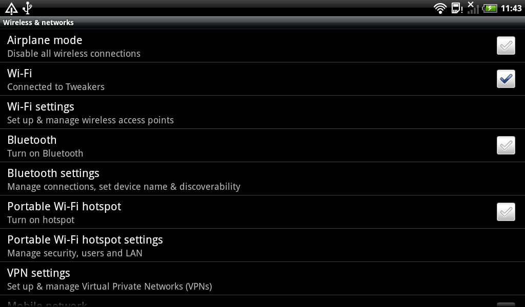Select the Airplane mode row label

point(45,40)
